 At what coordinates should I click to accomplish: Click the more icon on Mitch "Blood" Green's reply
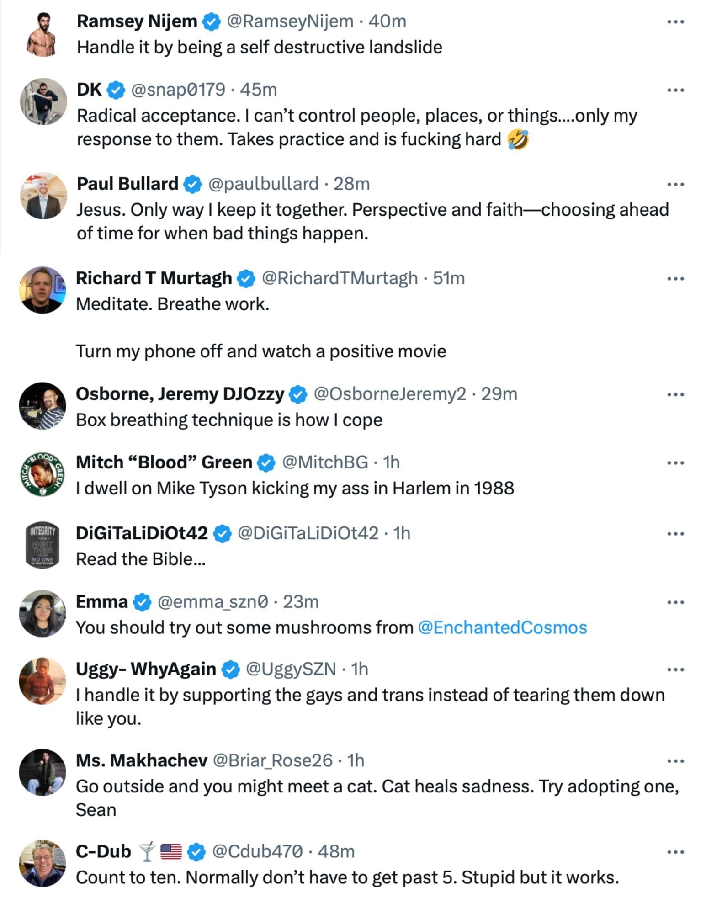tap(675, 463)
